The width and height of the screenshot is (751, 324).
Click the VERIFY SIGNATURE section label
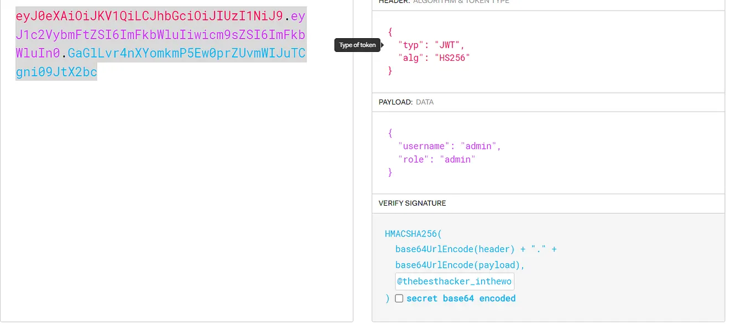click(x=412, y=203)
